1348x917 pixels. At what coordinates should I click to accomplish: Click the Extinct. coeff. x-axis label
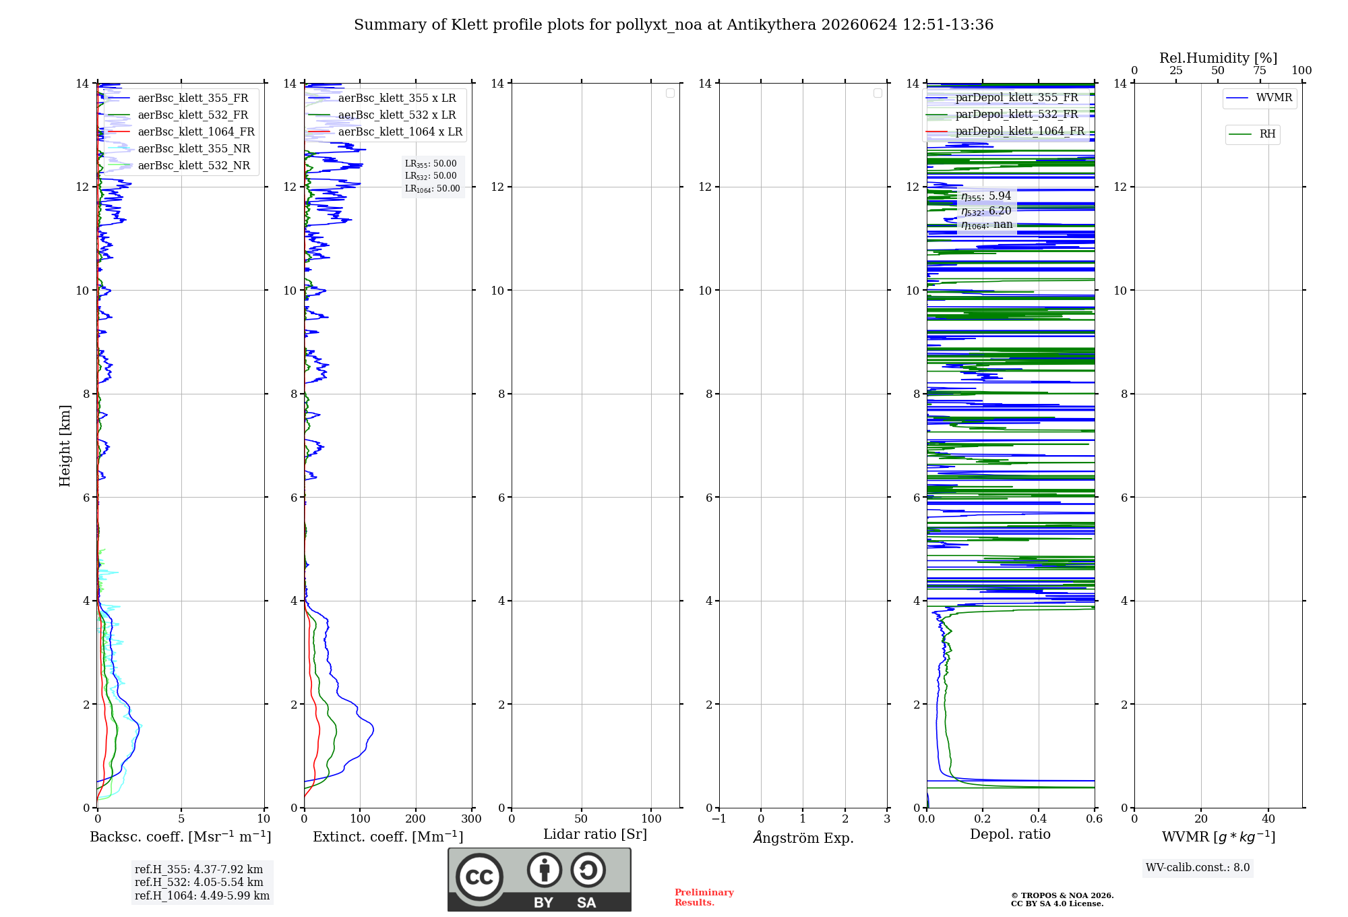(x=388, y=837)
